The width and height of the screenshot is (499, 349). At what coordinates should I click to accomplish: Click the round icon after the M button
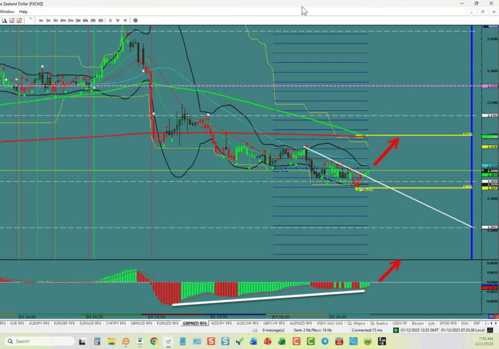[136, 20]
